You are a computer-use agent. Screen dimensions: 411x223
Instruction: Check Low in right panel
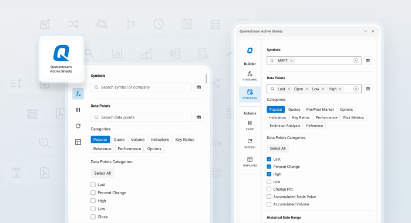pyautogui.click(x=269, y=181)
